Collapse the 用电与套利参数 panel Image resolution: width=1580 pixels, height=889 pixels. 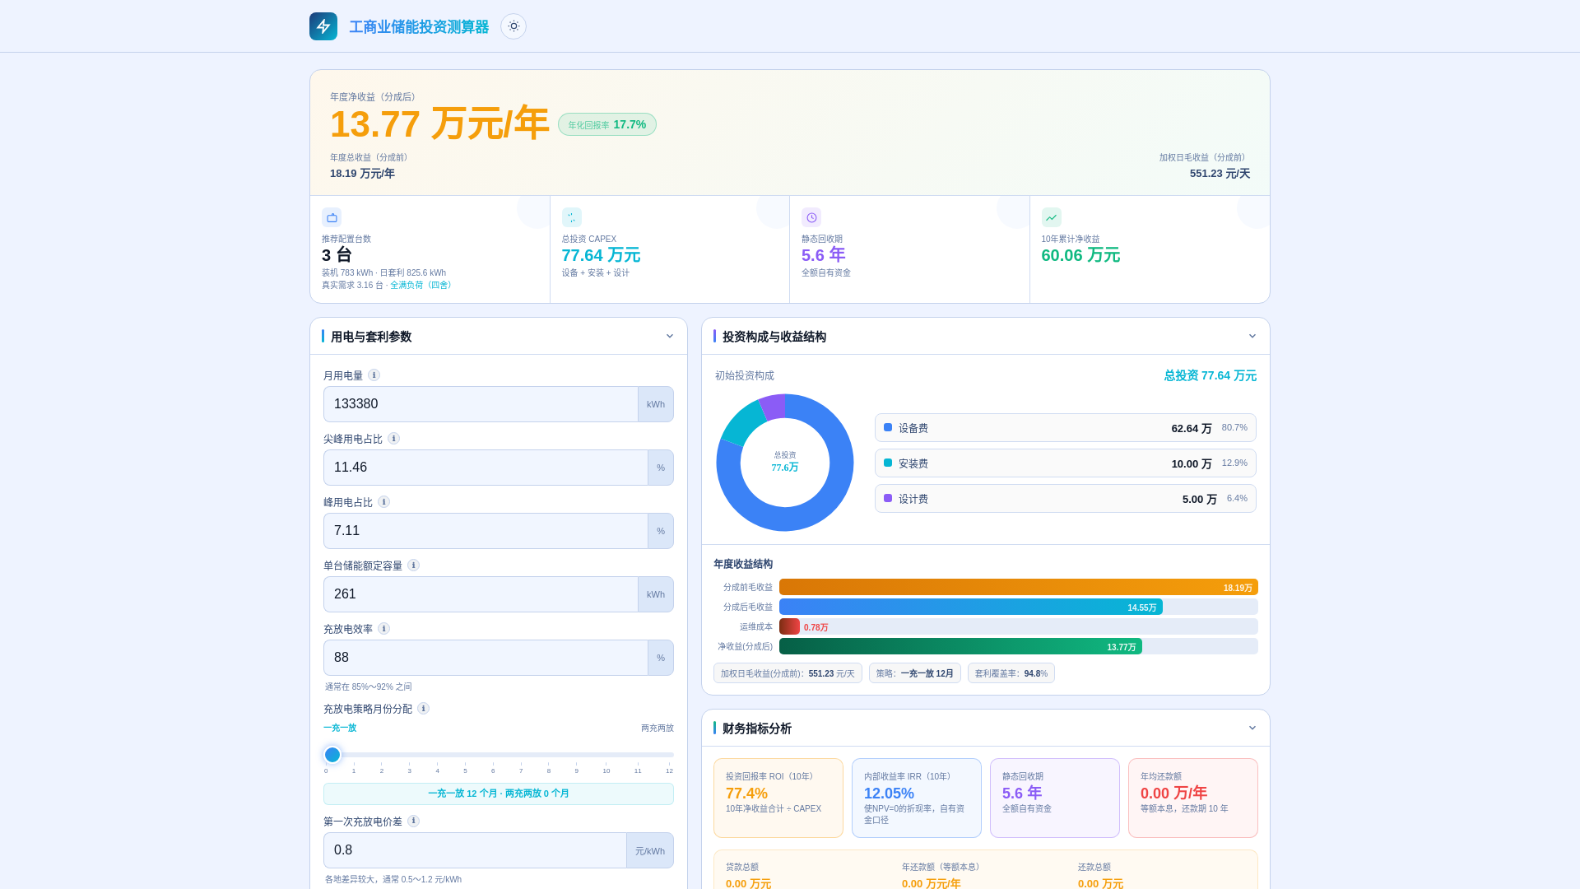670,336
